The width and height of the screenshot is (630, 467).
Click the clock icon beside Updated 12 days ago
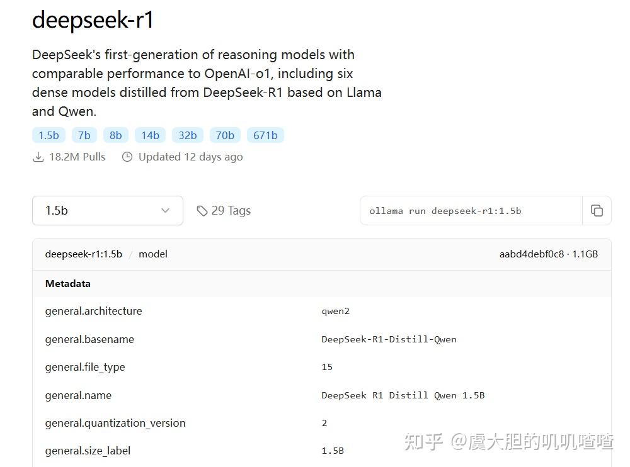[127, 156]
